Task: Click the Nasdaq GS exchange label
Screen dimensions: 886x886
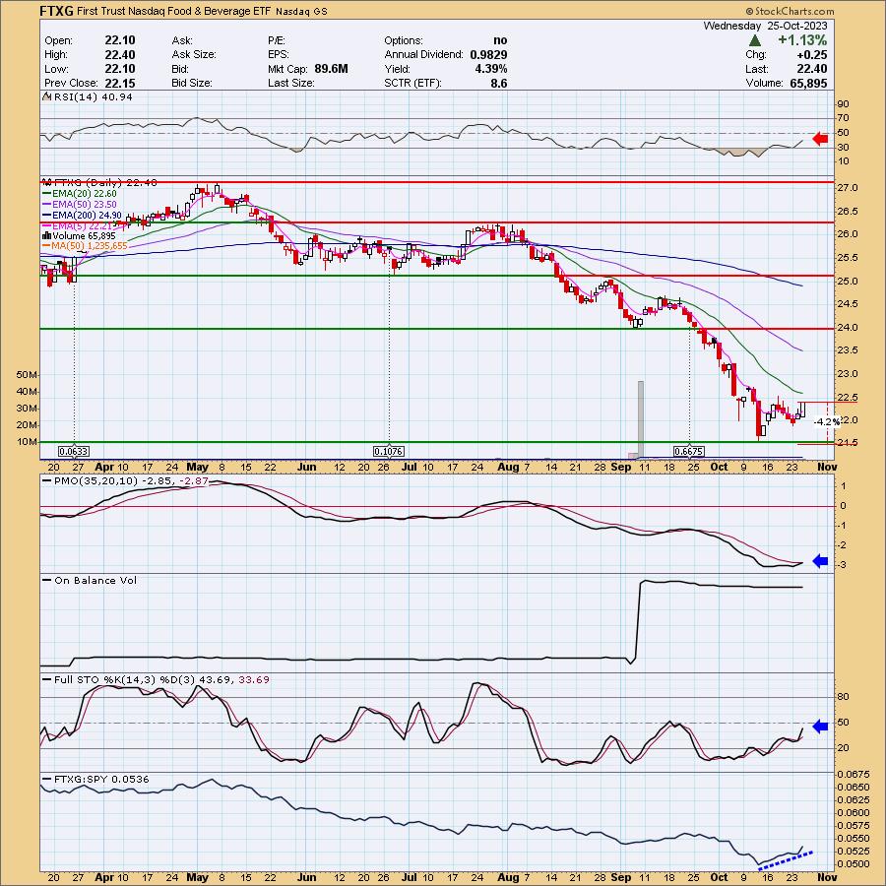Action: 302,11
